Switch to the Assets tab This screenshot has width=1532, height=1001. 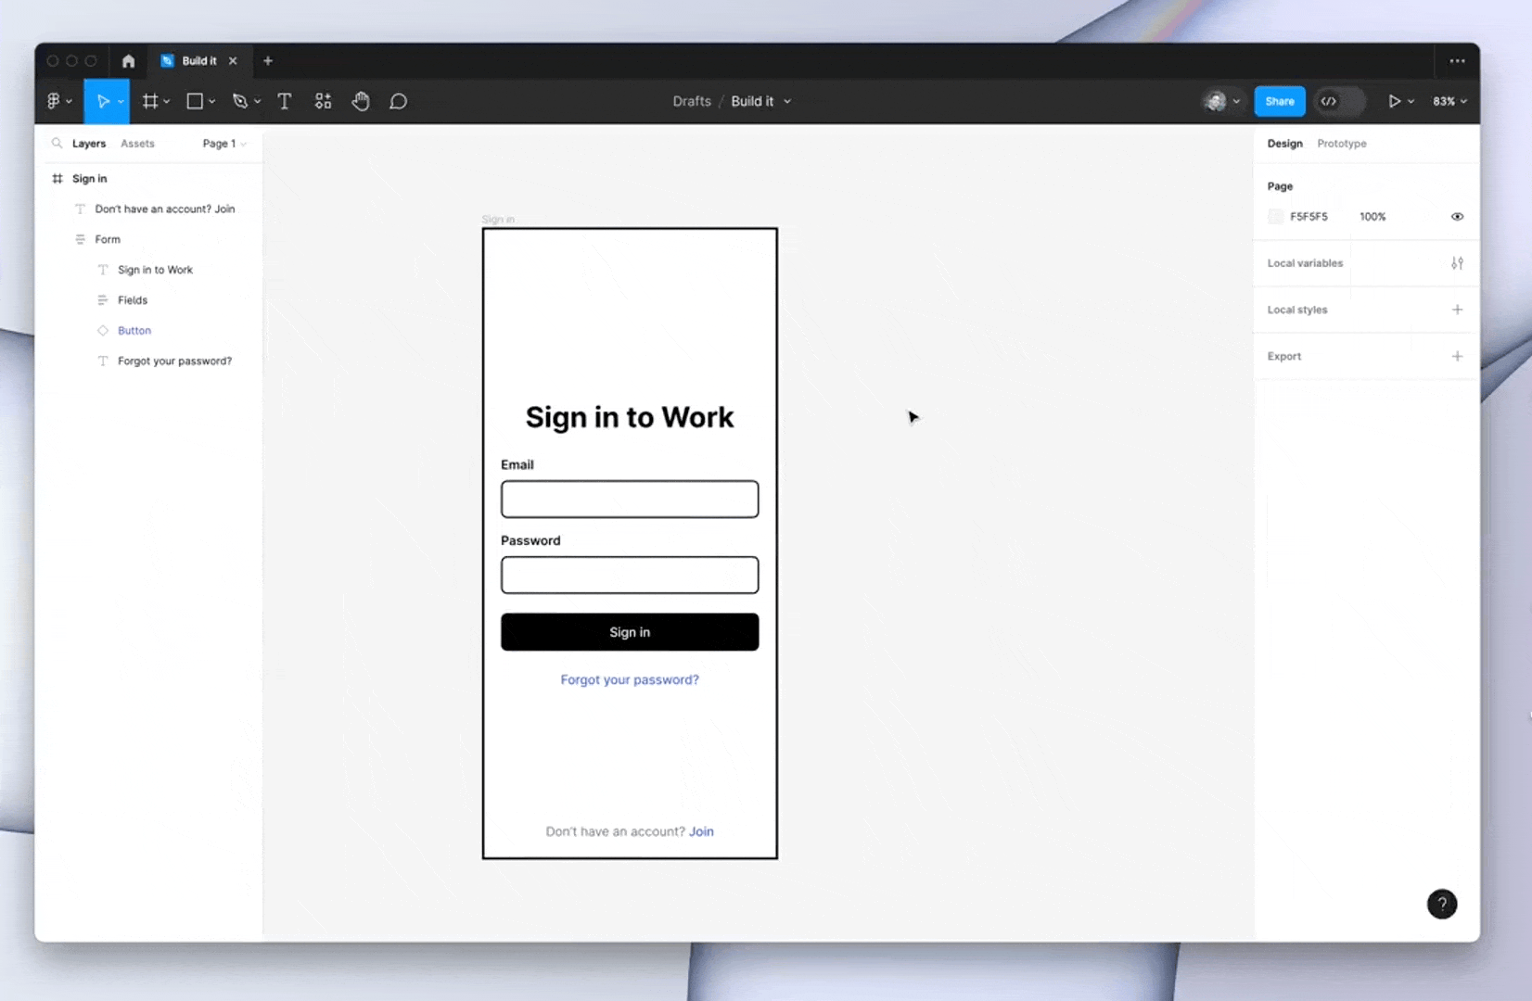click(137, 144)
